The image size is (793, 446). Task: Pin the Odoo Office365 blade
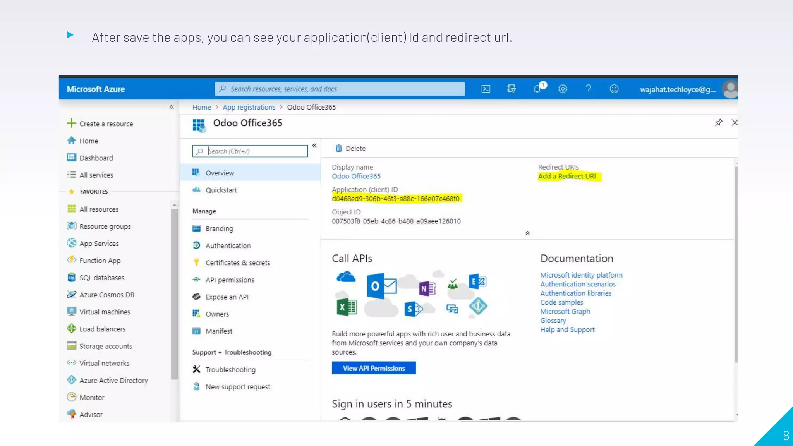coord(719,123)
